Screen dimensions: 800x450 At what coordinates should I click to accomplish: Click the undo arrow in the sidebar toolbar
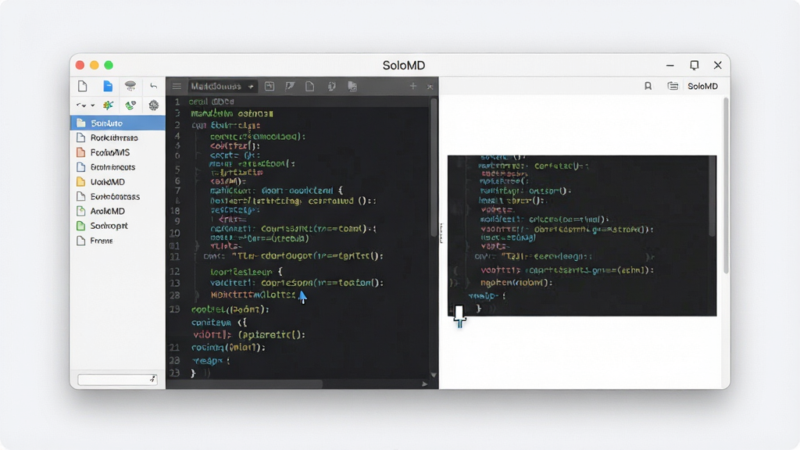(154, 86)
